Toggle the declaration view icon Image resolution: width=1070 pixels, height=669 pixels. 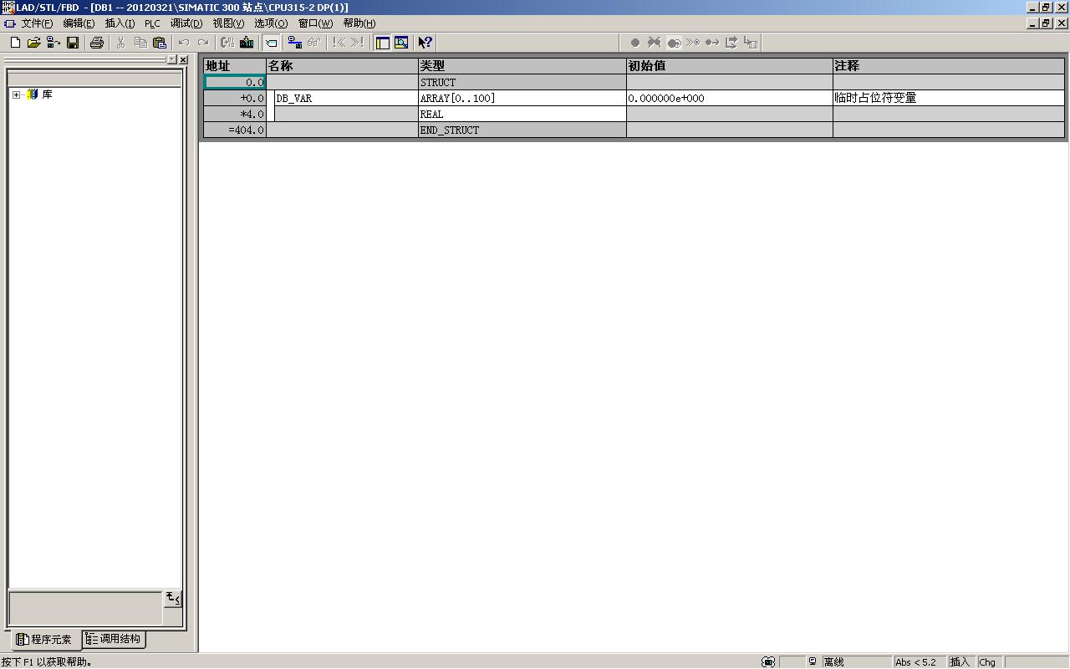(x=271, y=43)
